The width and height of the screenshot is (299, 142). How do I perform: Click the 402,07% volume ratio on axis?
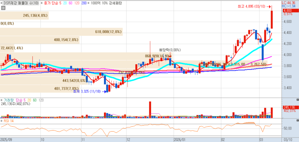tap(290, 111)
